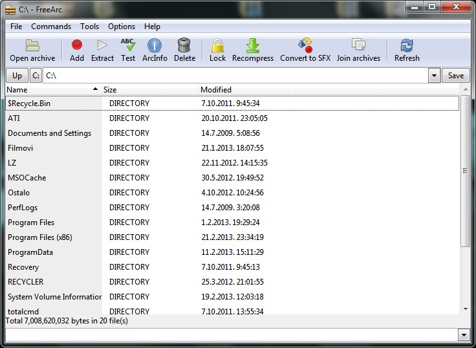Open the File menu
Screen dimensions: 476x348
coord(16,27)
